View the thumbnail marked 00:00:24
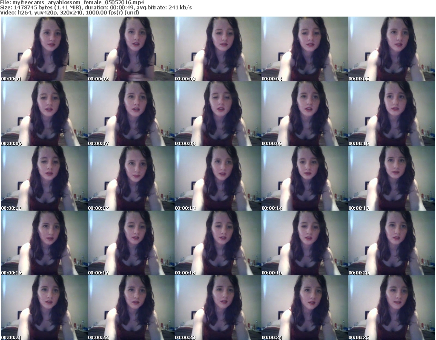The width and height of the screenshot is (436, 340). (305, 308)
